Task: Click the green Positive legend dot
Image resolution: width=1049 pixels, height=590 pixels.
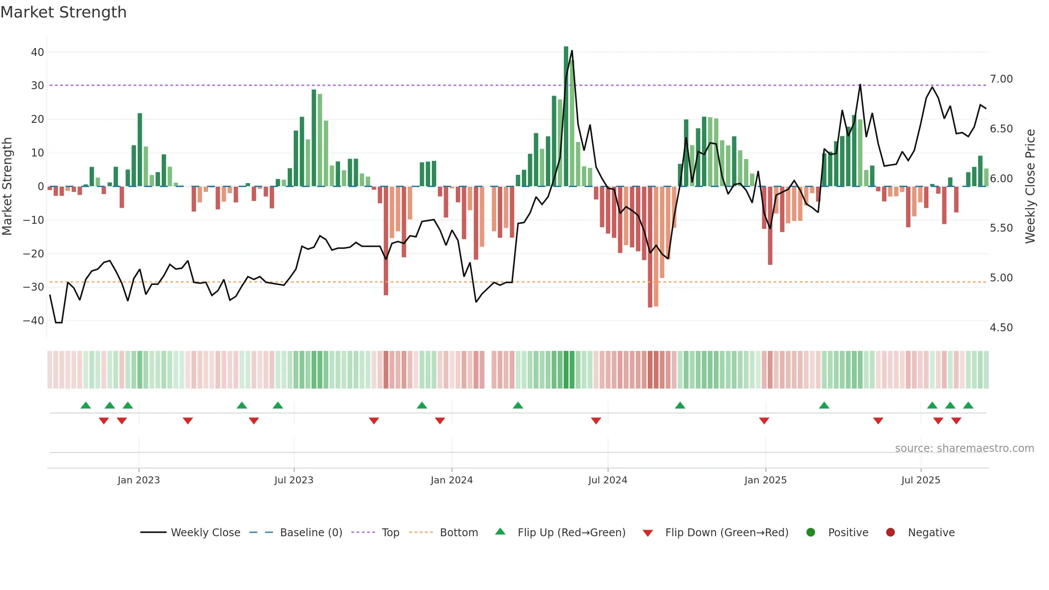Action: (810, 532)
